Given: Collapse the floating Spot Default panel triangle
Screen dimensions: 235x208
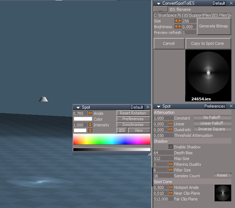Looking at the screenshot, I should point(78,107).
